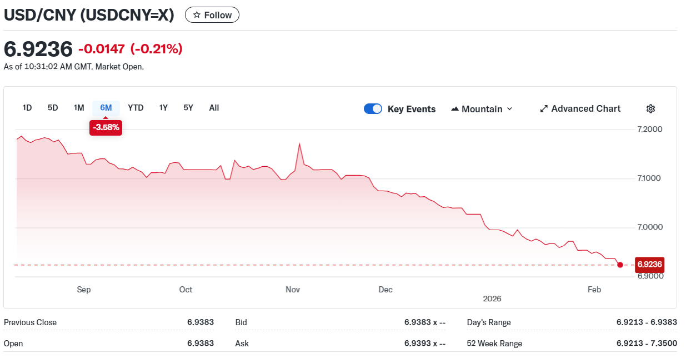Select the 5D time range tab
This screenshot has width=686, height=358.
pos(53,108)
